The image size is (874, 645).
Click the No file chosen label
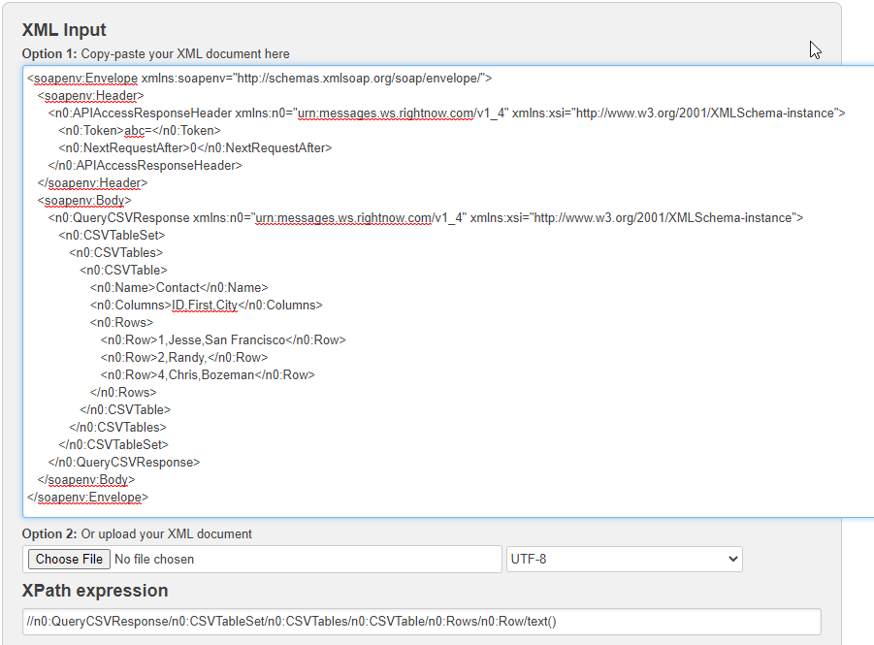pos(154,560)
